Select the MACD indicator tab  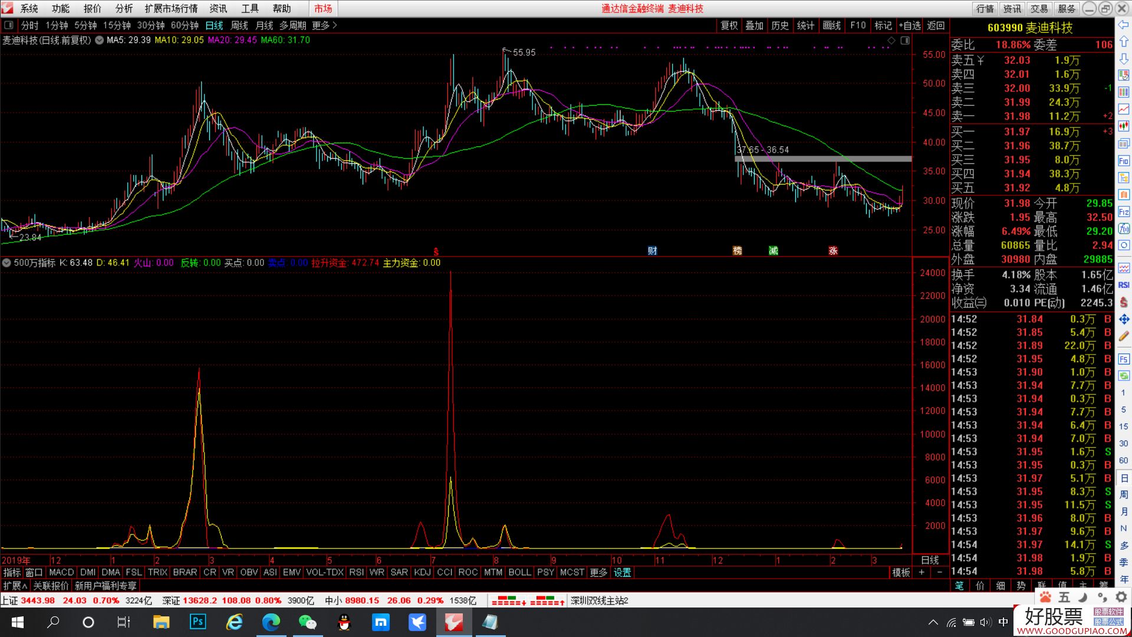[x=61, y=572]
